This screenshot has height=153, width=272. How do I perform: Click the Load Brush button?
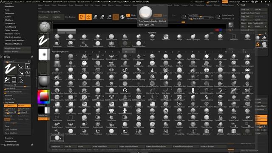coord(57,146)
